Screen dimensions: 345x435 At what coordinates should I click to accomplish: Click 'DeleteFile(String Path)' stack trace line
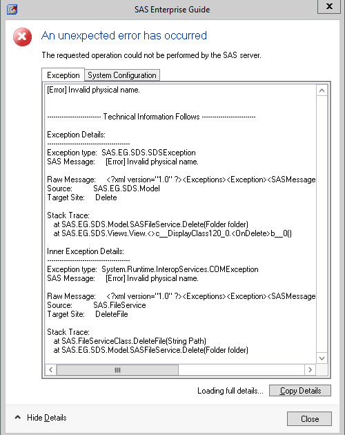(x=130, y=341)
